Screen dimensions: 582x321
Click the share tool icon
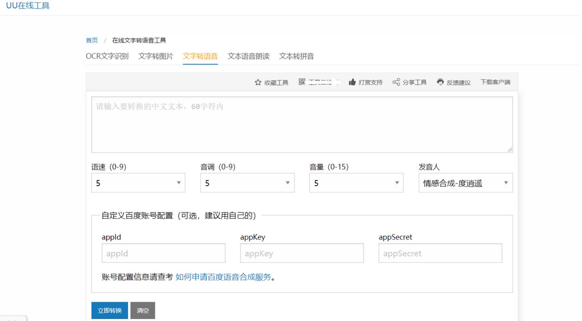pos(396,82)
